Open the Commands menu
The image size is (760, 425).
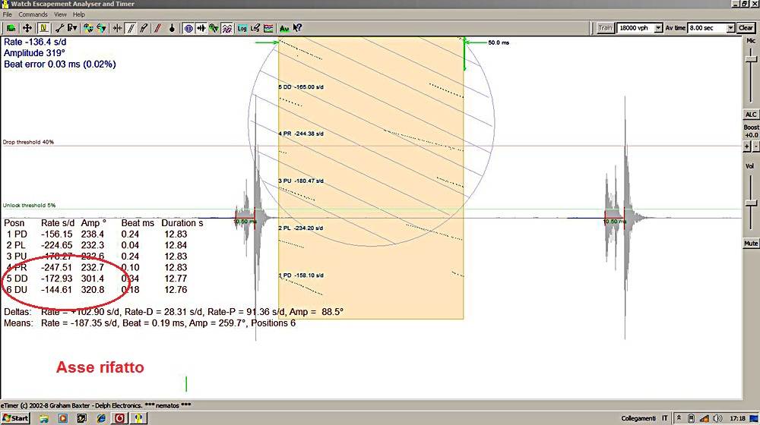click(x=33, y=14)
